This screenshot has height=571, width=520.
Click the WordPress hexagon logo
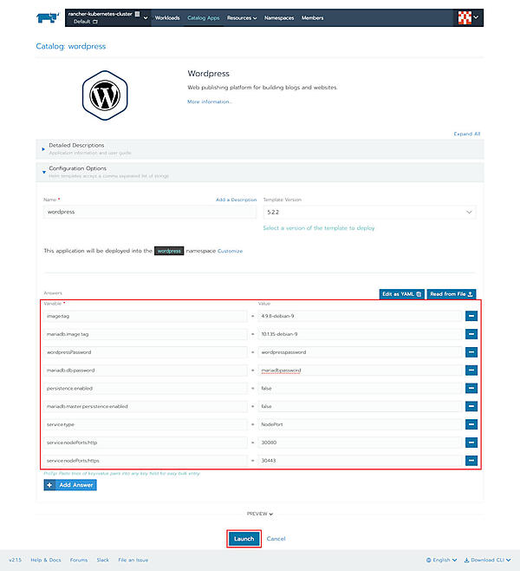105,95
